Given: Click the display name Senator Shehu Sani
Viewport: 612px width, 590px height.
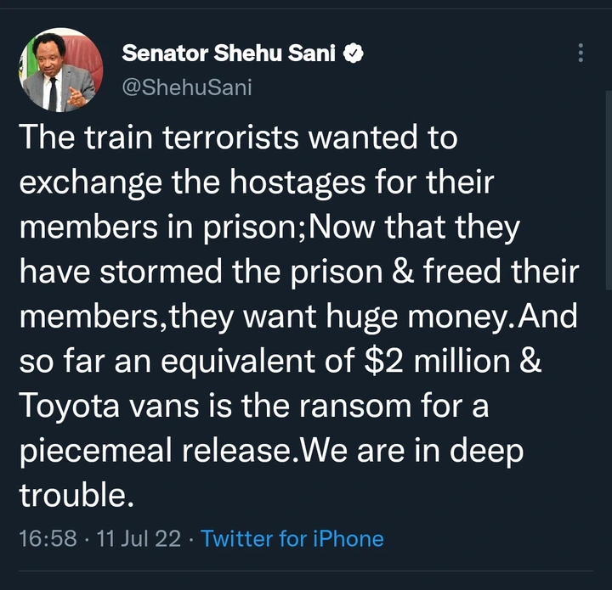Looking at the screenshot, I should tap(230, 53).
